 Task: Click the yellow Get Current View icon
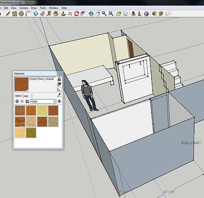point(119,14)
